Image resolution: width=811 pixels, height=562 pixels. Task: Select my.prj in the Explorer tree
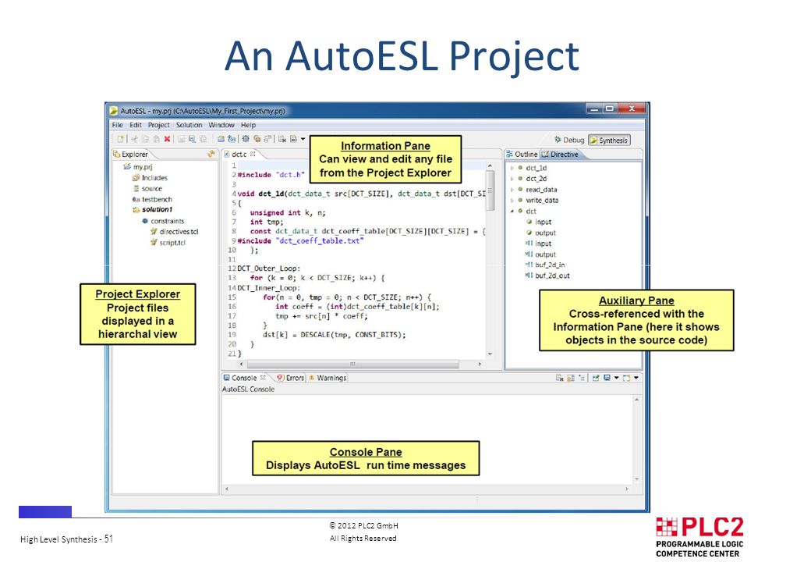click(x=138, y=166)
